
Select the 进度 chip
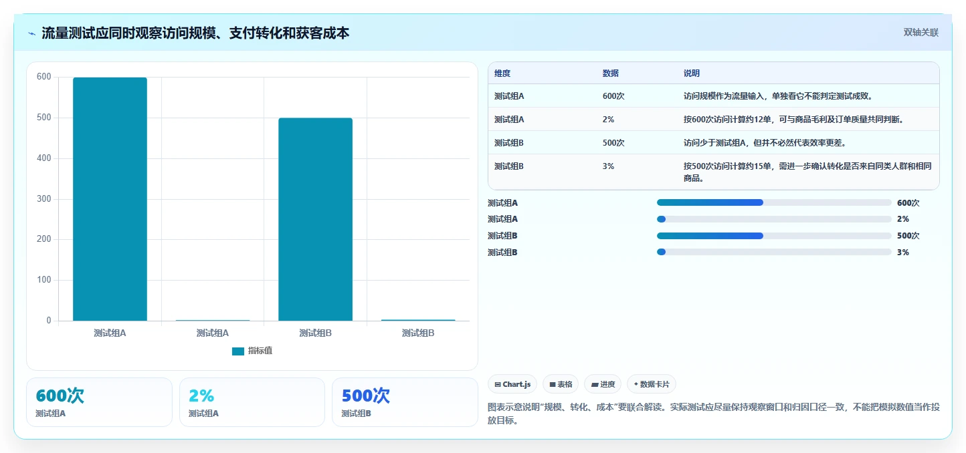(x=603, y=384)
